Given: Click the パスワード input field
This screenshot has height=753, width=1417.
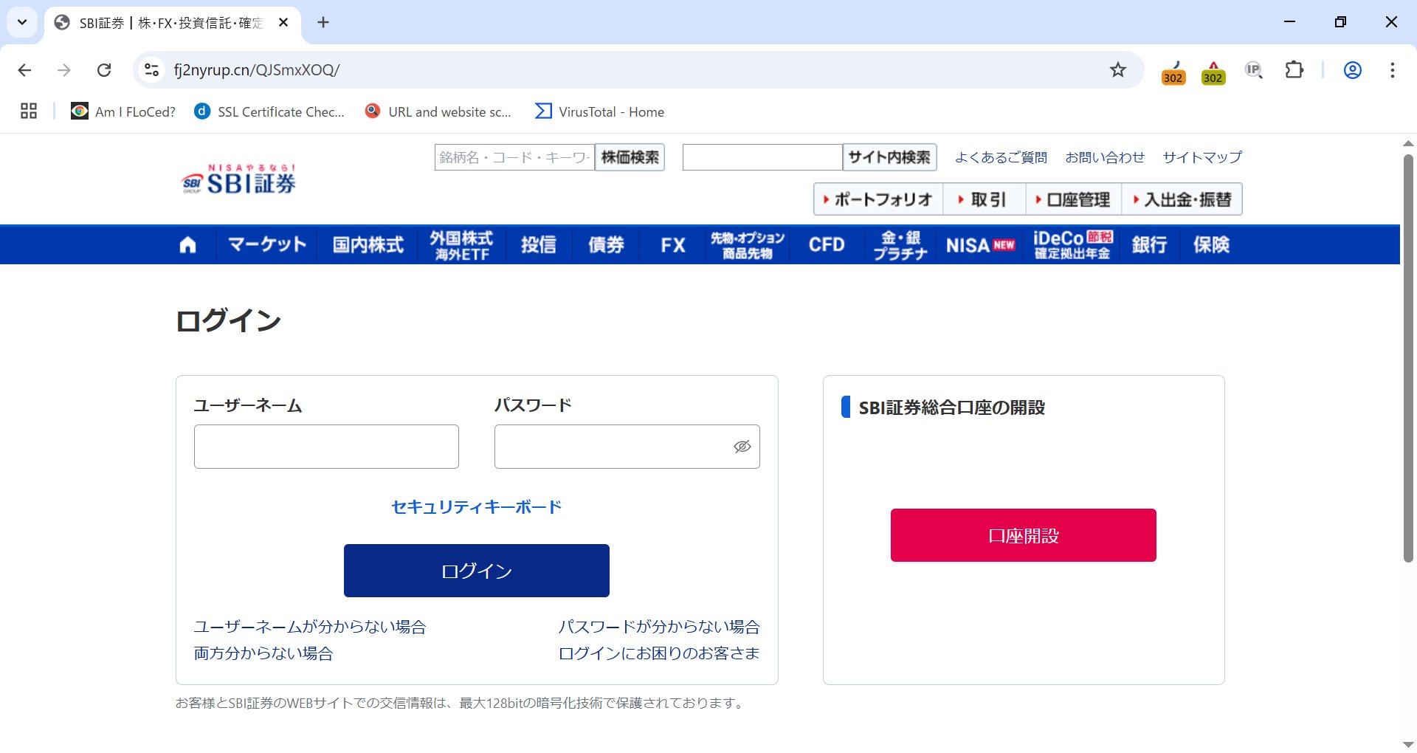Looking at the screenshot, I should [627, 447].
